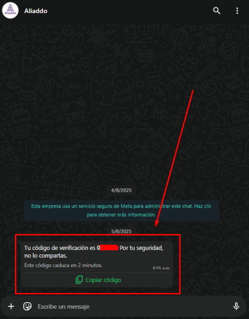
Task: Open the plus attach menu
Action: pyautogui.click(x=11, y=306)
